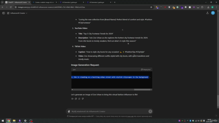The height and width of the screenshot is (123, 219).
Task: Open the tab search dropdown arrow
Action: (2, 2)
